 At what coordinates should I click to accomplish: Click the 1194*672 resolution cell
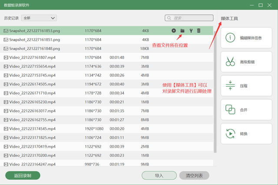(x=93, y=84)
